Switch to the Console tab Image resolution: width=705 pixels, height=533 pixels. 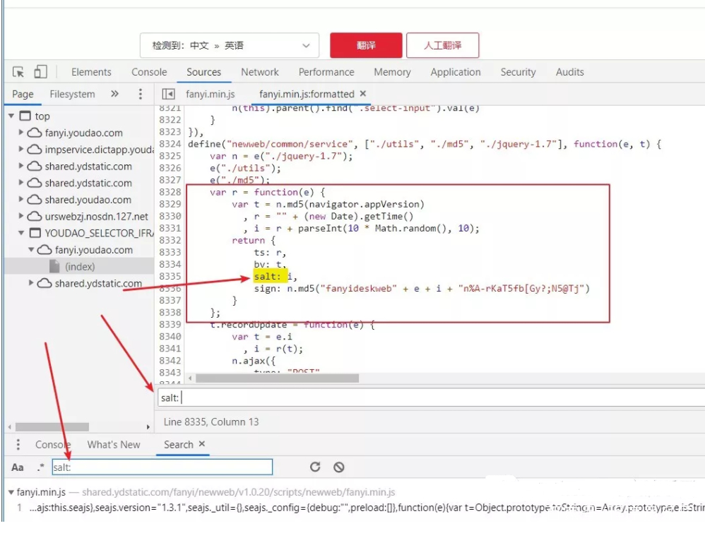149,72
